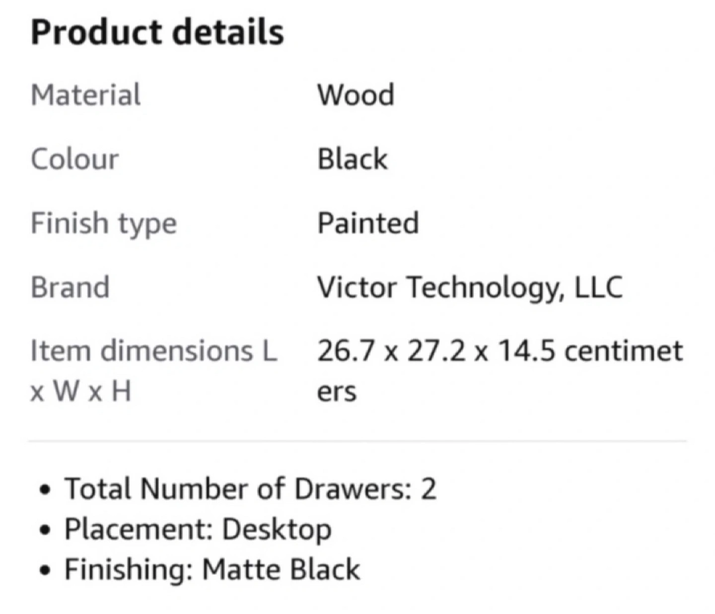
Task: Click the Black colour value
Action: click(352, 159)
